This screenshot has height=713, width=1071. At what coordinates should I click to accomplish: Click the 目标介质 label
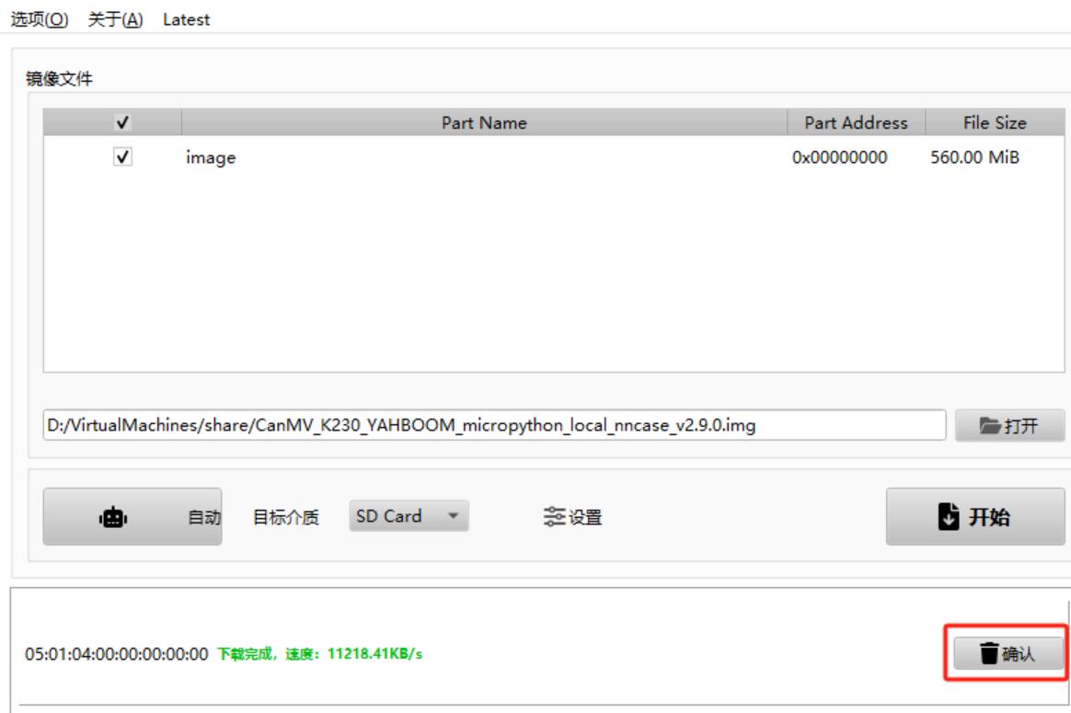[x=285, y=518]
